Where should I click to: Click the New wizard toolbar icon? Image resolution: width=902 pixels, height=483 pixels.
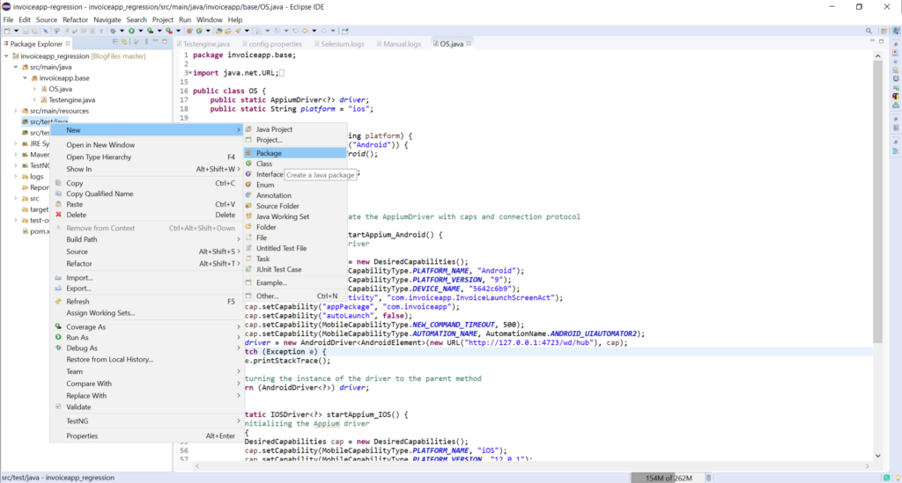pos(7,31)
